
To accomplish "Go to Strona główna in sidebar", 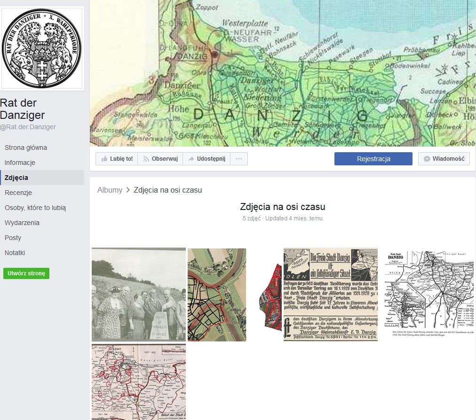I will coord(26,148).
